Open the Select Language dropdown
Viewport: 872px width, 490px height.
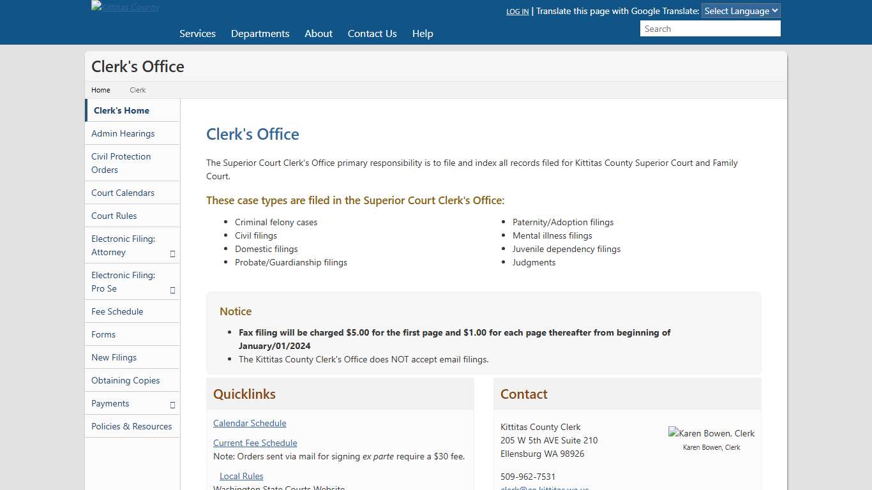[x=740, y=10]
